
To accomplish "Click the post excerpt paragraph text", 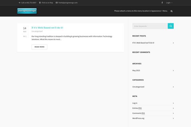I will pyautogui.click(x=72, y=38).
